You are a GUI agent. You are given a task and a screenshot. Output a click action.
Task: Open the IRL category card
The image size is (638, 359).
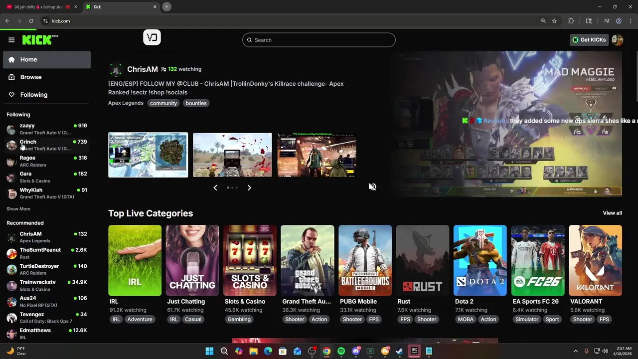click(135, 260)
